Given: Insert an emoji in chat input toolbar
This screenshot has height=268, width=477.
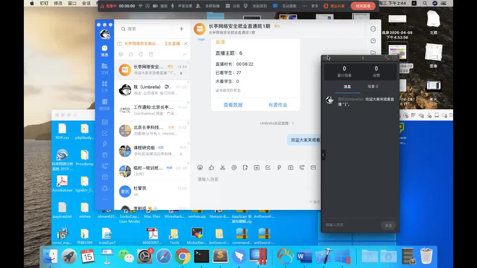Looking at the screenshot, I should 200,167.
